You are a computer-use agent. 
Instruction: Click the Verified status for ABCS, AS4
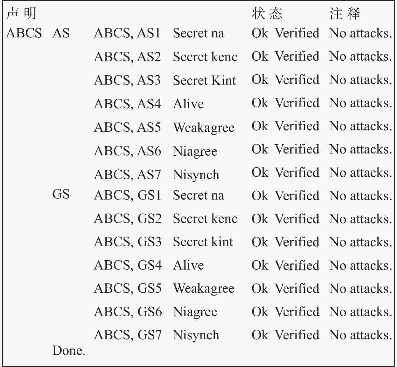point(297,103)
